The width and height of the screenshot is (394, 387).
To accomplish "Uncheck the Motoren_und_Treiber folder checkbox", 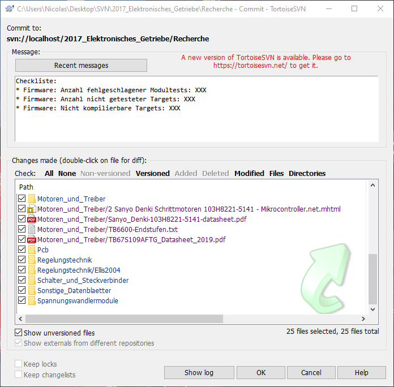I will pyautogui.click(x=22, y=199).
